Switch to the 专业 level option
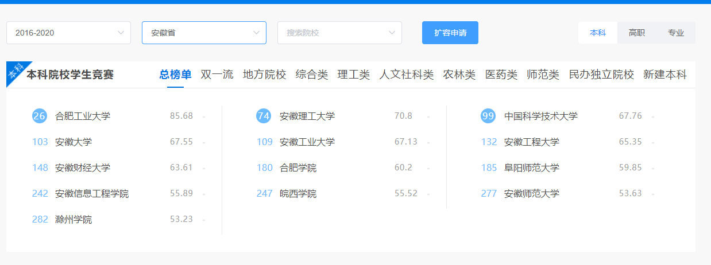The image size is (711, 265). [676, 33]
